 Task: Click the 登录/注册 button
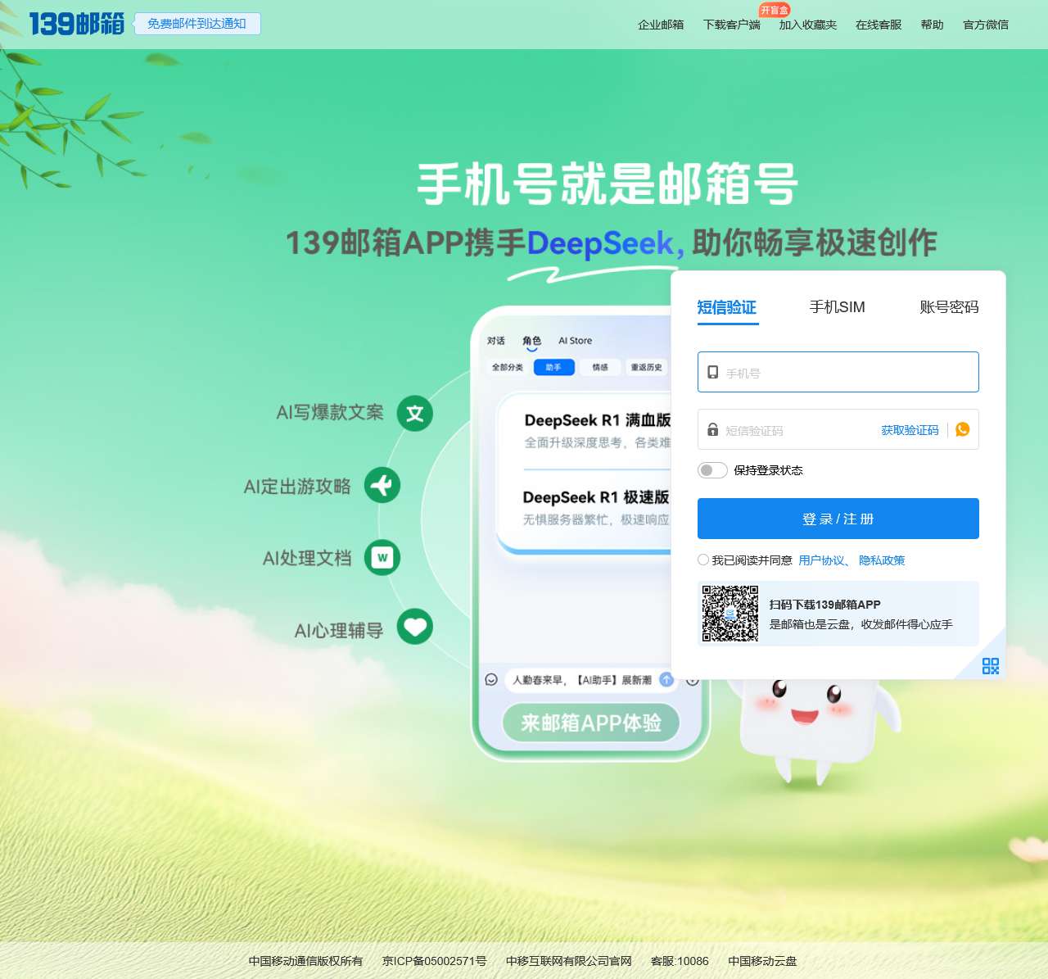pos(838,519)
